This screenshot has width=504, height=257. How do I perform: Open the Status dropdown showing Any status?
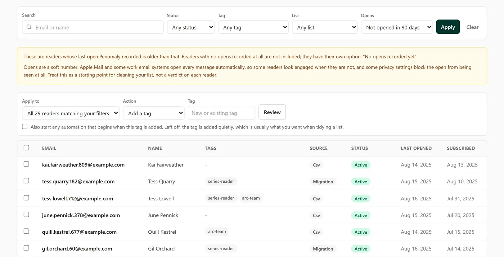pyautogui.click(x=191, y=27)
